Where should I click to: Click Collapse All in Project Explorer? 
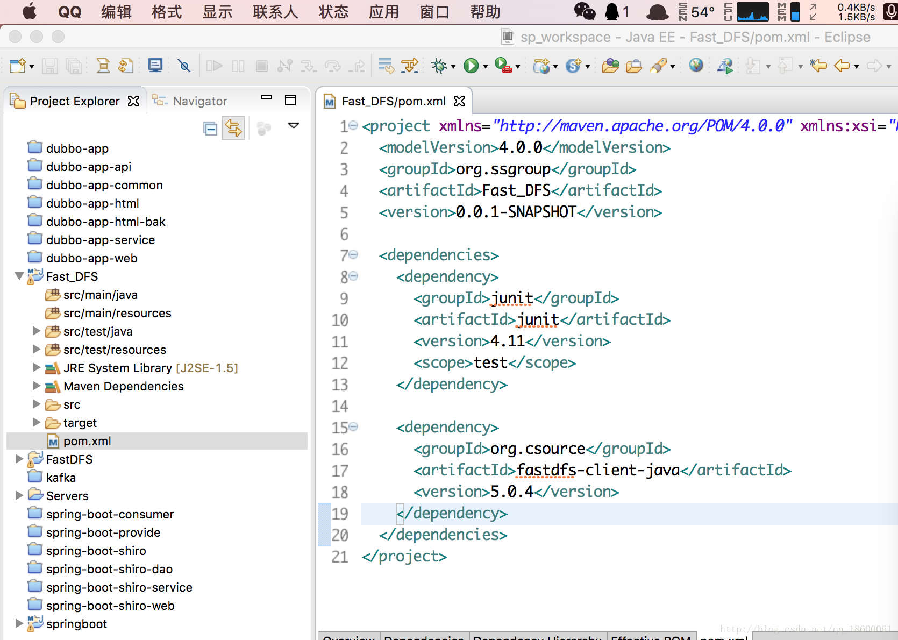coord(210,129)
